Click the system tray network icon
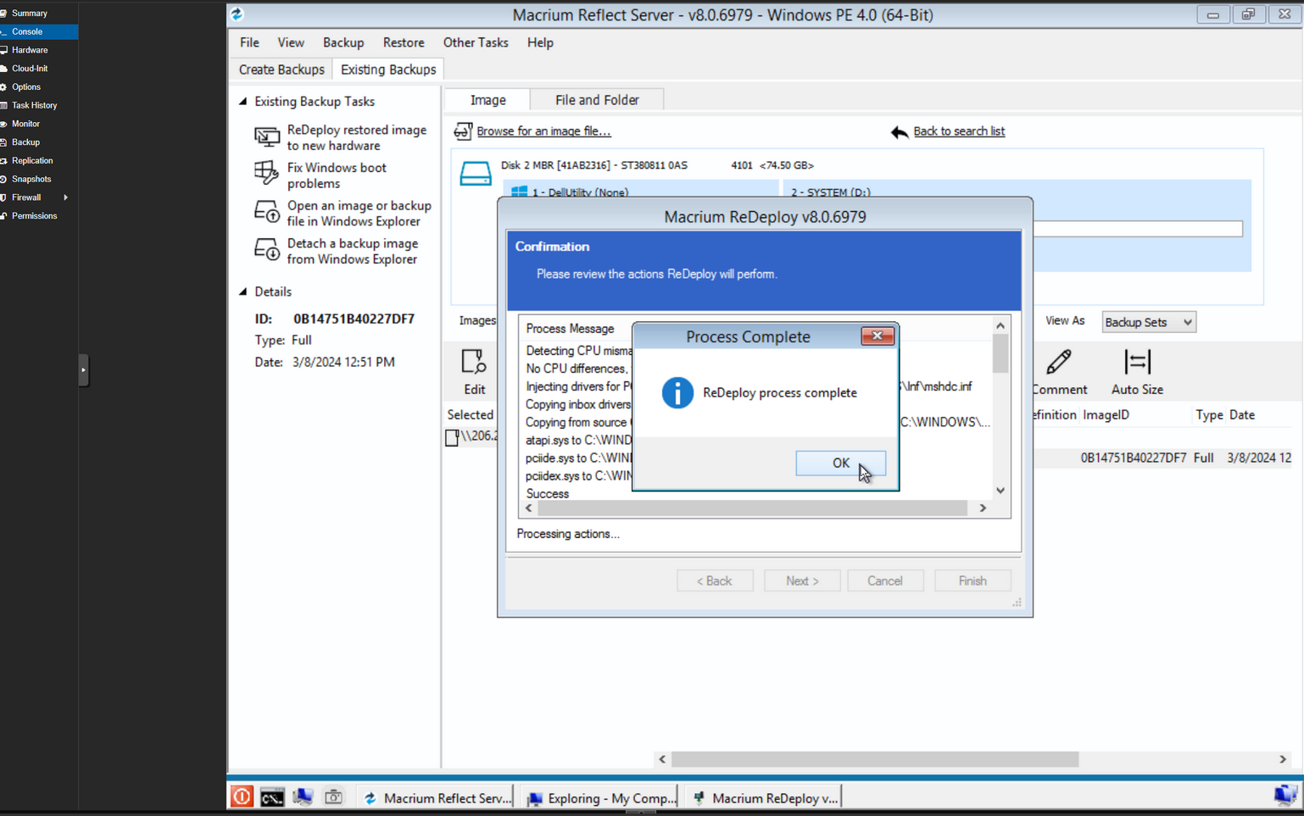This screenshot has width=1304, height=816. pyautogui.click(x=1284, y=796)
